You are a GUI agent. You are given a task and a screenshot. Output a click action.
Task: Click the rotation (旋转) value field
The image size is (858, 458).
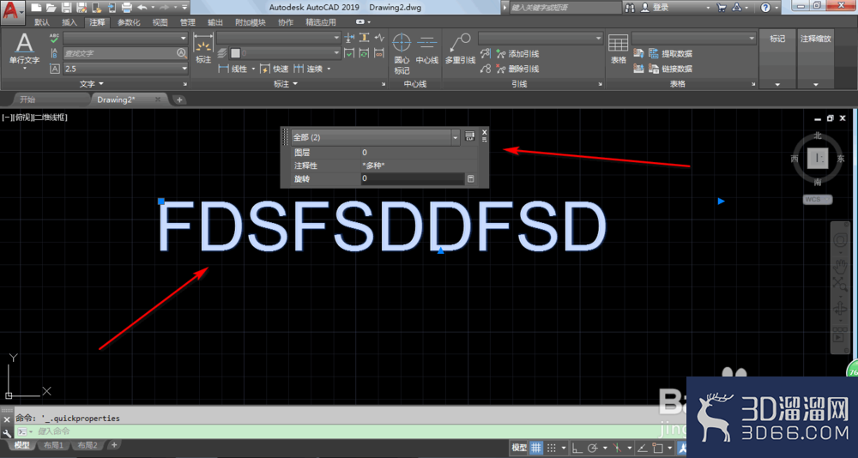413,179
